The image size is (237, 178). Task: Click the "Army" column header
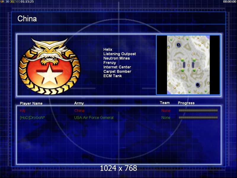[79, 103]
